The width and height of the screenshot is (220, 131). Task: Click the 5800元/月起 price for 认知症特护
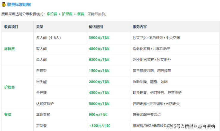coord(99,103)
